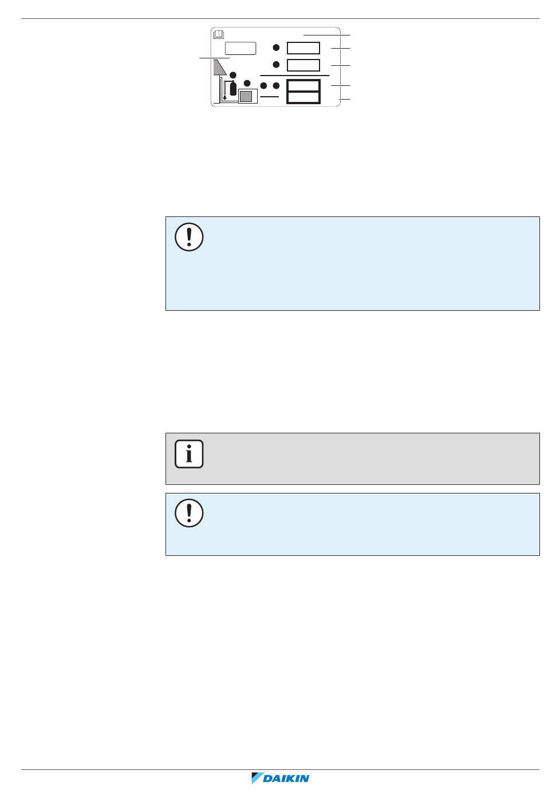Click the Daikin logo in the footer
Screen dimensions: 544x794
[280, 778]
